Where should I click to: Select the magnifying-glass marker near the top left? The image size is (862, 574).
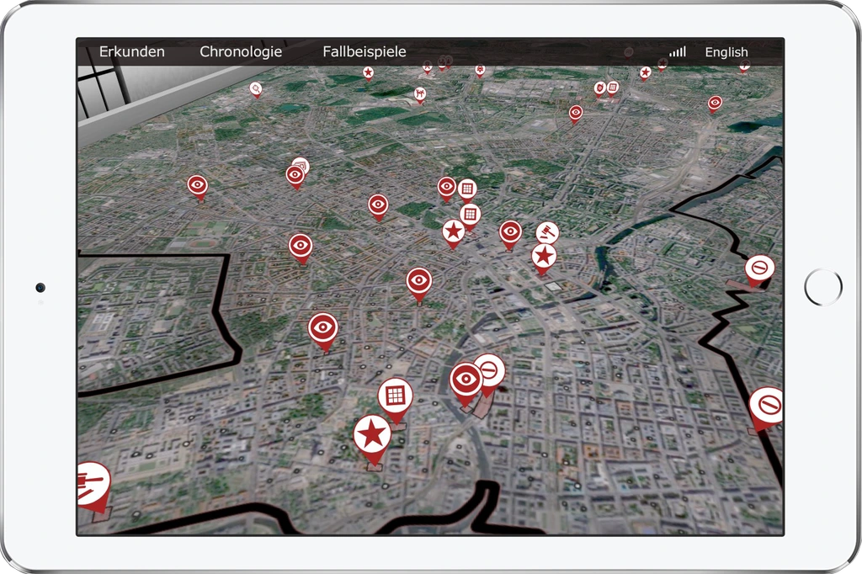255,89
